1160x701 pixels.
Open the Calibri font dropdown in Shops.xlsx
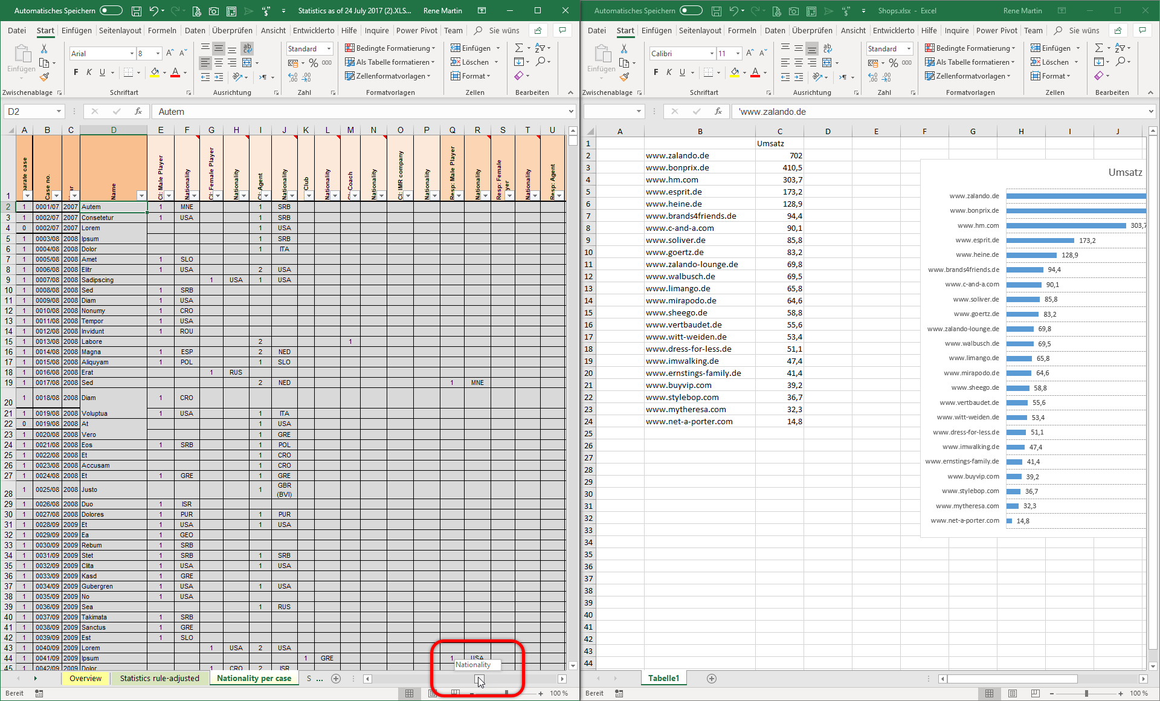pos(712,53)
